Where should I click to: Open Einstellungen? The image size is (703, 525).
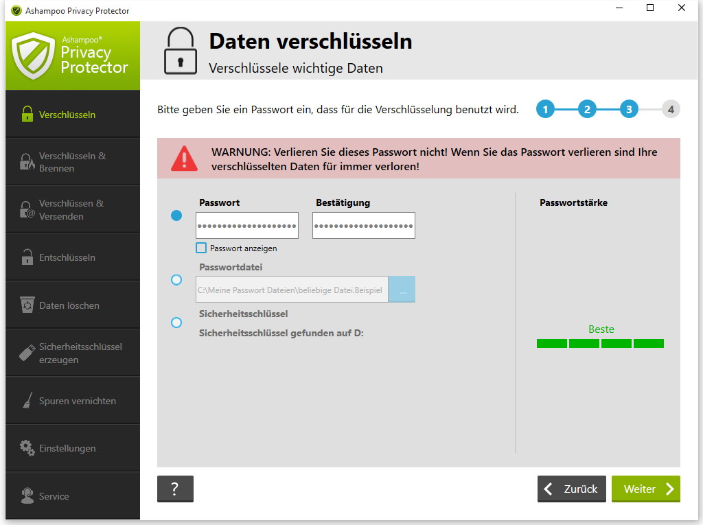[x=73, y=448]
